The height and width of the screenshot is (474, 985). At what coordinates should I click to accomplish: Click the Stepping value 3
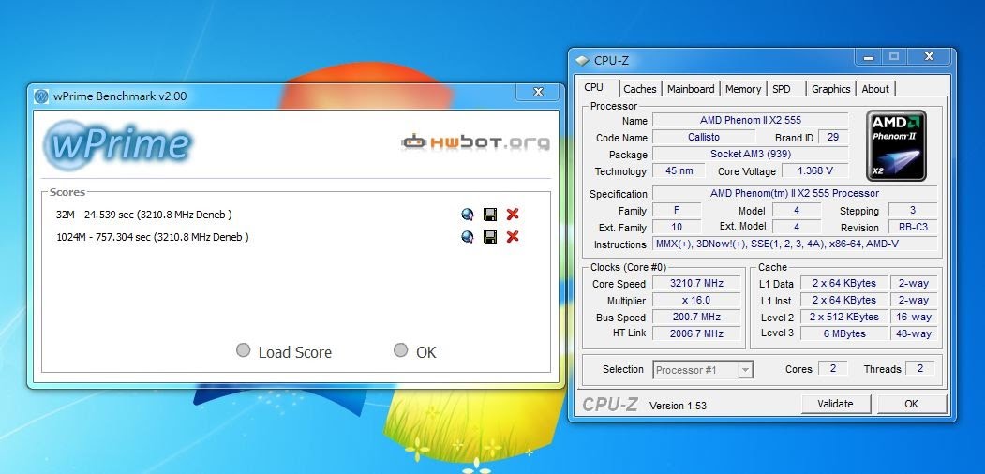[x=914, y=211]
